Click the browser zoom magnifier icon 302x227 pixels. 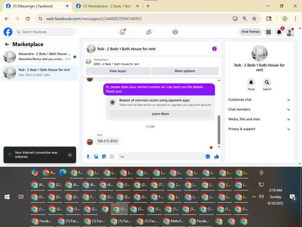(x=245, y=19)
